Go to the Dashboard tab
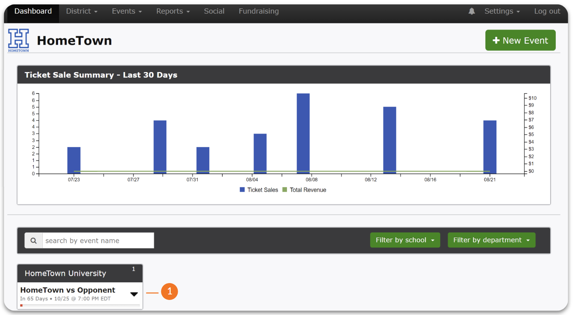 pos(33,11)
